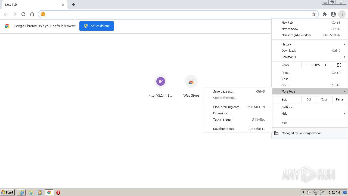Click the red Opera taskbar icon

[58, 192]
